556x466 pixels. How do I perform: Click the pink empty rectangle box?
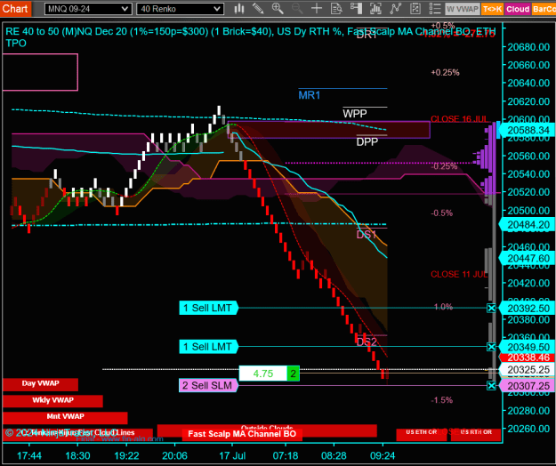40,72
